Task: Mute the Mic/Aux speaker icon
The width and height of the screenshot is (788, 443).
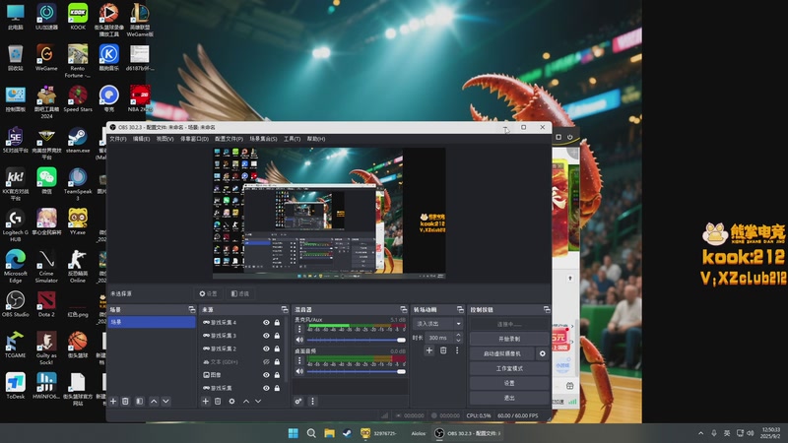Action: [x=299, y=340]
